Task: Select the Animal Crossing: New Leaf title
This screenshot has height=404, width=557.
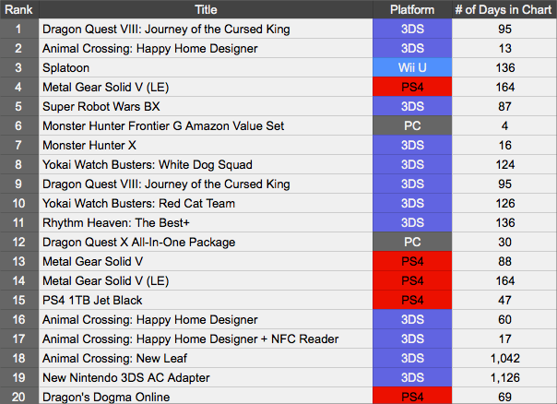Action: [112, 358]
